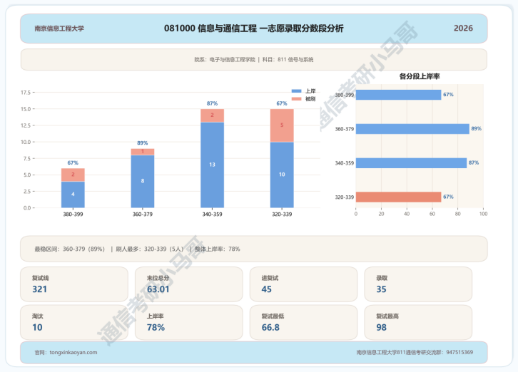Screen dimensions: 518x372
Task: Click the 复试最高 card label
Action: [387, 316]
